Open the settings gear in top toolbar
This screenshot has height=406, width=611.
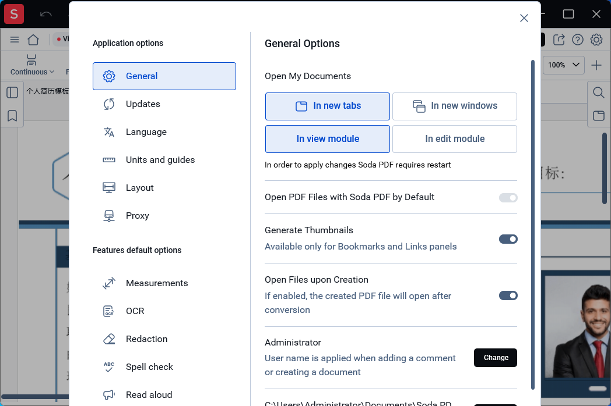tap(596, 40)
